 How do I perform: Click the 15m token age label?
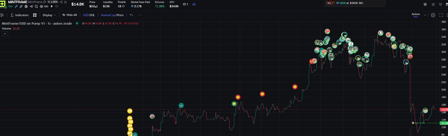[10, 6]
